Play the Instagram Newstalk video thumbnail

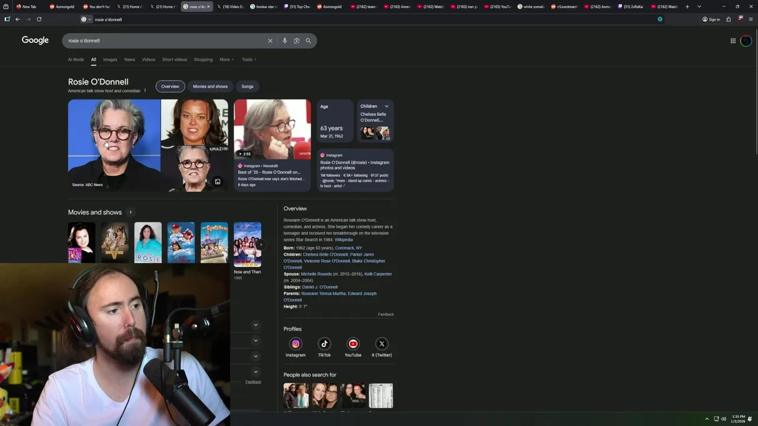pyautogui.click(x=272, y=130)
